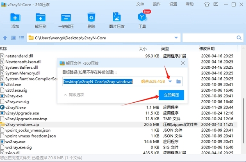The height and width of the screenshot is (162, 246).
Task: Close the 解压文件 dialog
Action: 183,63
